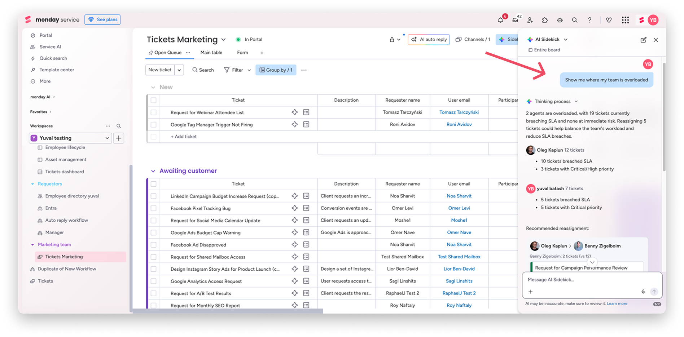
Task: Close the AI Sidekick panel
Action: point(656,40)
